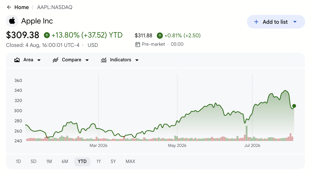Click the Apple logo icon

(x=12, y=21)
